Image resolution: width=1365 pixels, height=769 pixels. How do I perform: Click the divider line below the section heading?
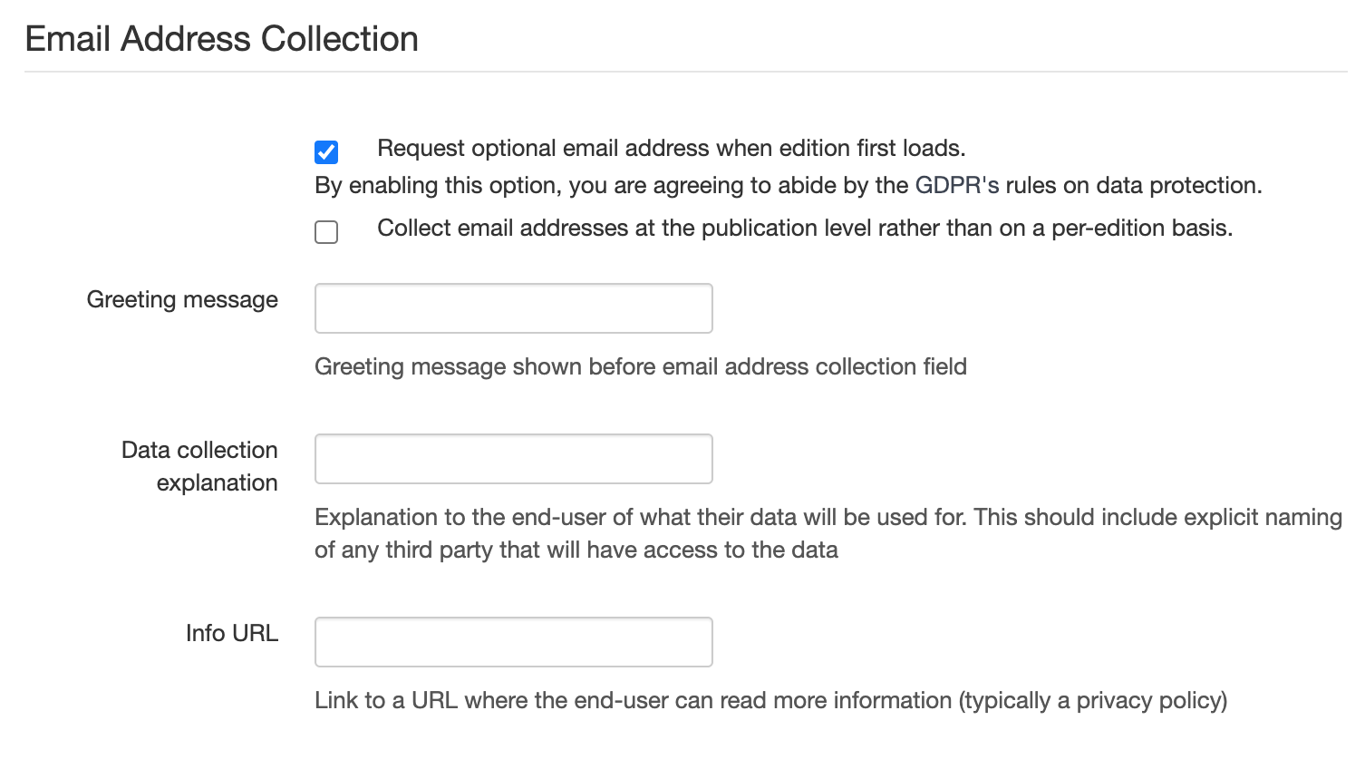(x=685, y=72)
